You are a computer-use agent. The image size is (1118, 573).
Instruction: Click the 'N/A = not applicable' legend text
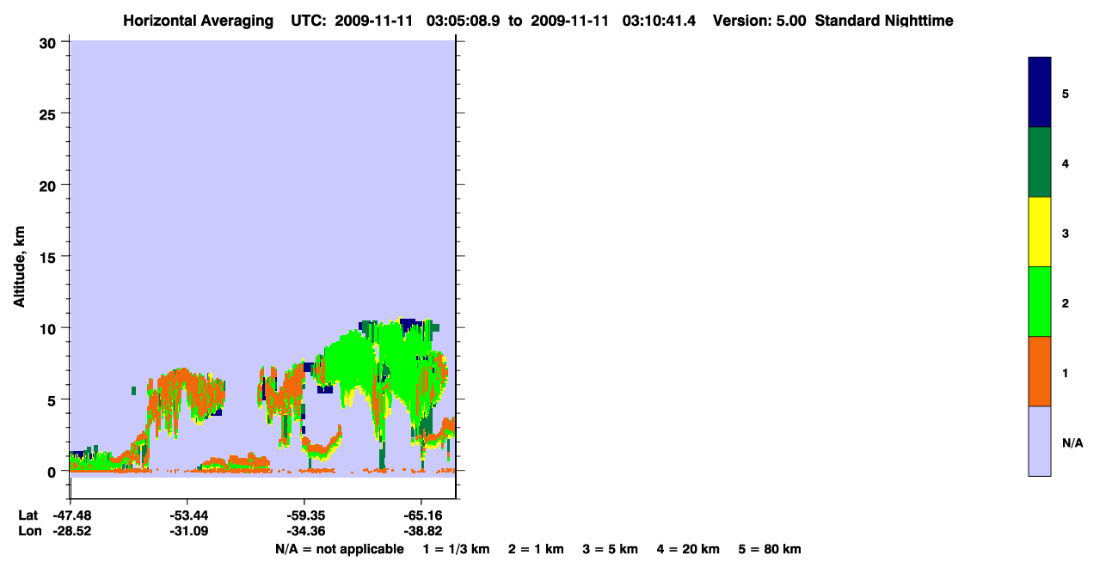(x=339, y=549)
